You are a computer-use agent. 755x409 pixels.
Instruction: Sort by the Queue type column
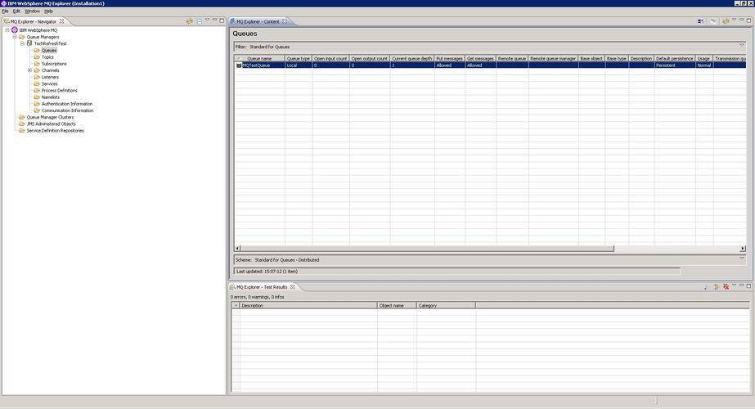tap(299, 58)
